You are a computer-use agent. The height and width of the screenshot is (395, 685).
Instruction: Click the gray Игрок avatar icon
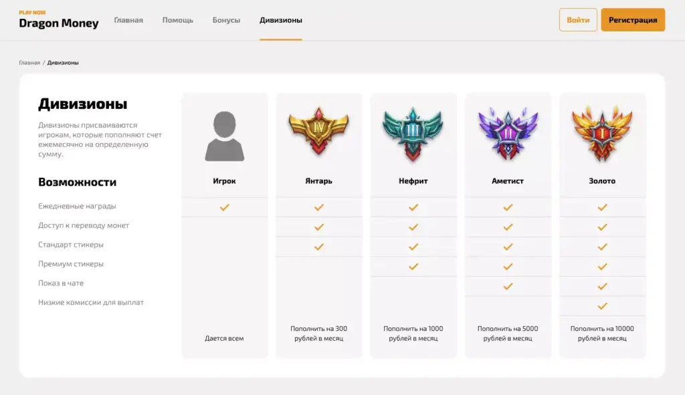[224, 136]
